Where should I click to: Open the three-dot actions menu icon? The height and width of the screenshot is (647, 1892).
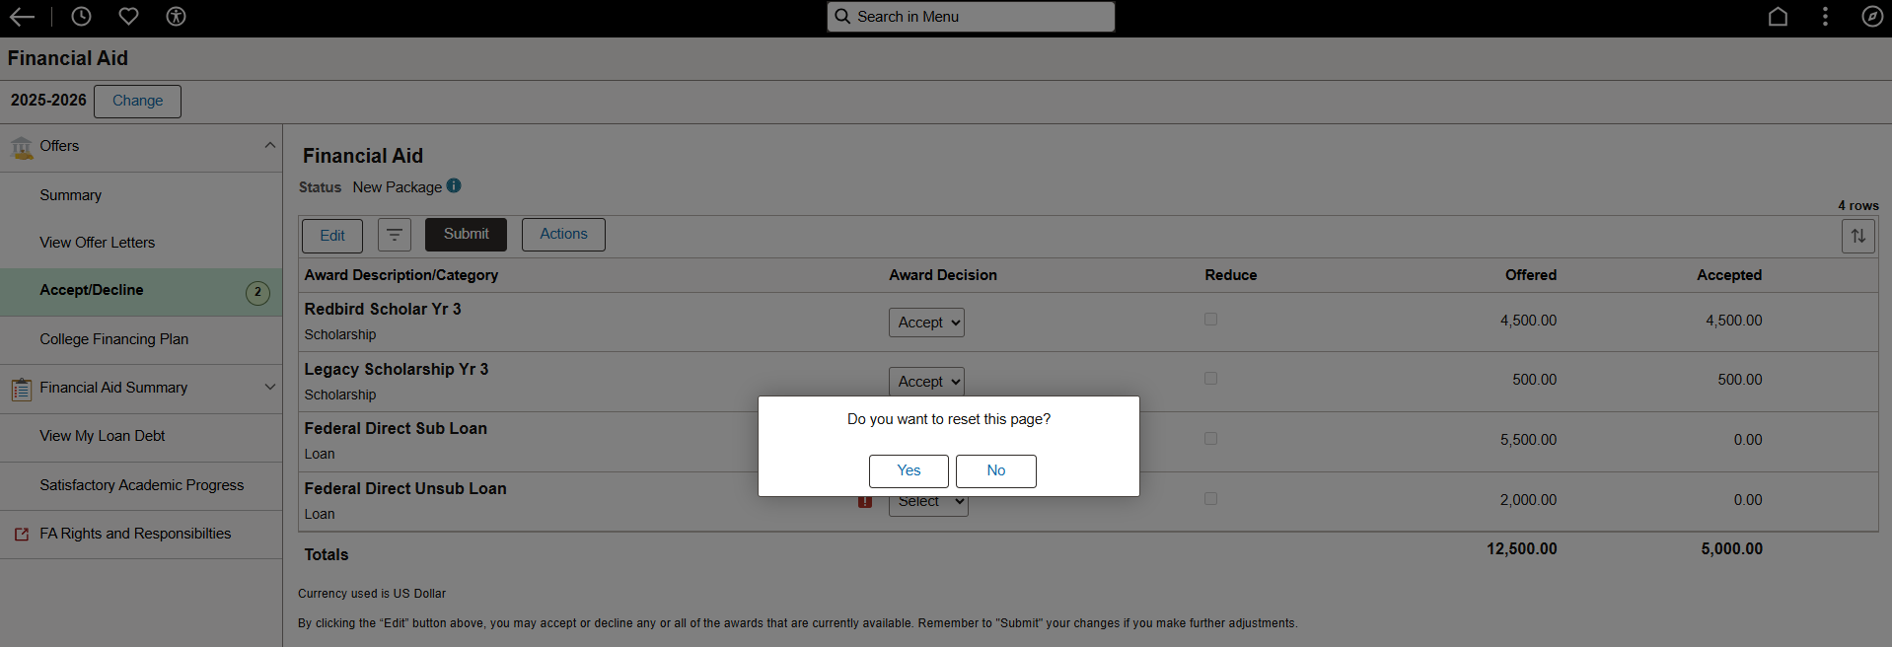[1825, 17]
